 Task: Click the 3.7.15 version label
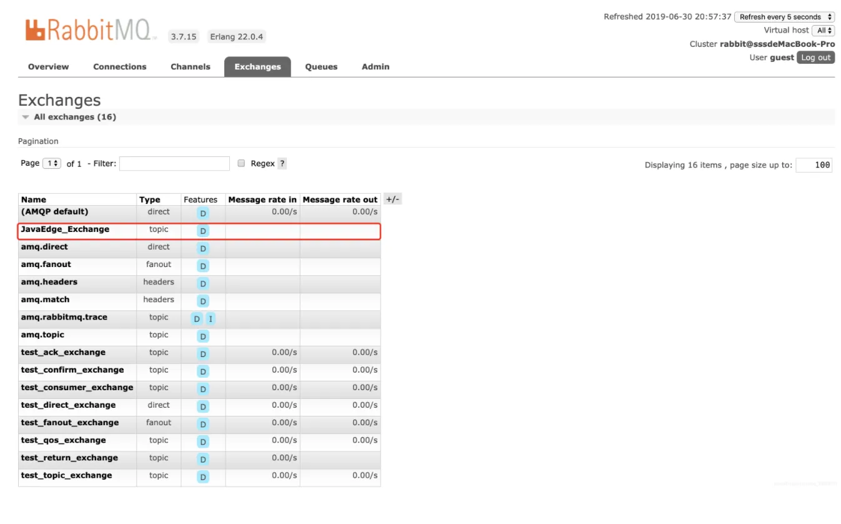pos(184,37)
